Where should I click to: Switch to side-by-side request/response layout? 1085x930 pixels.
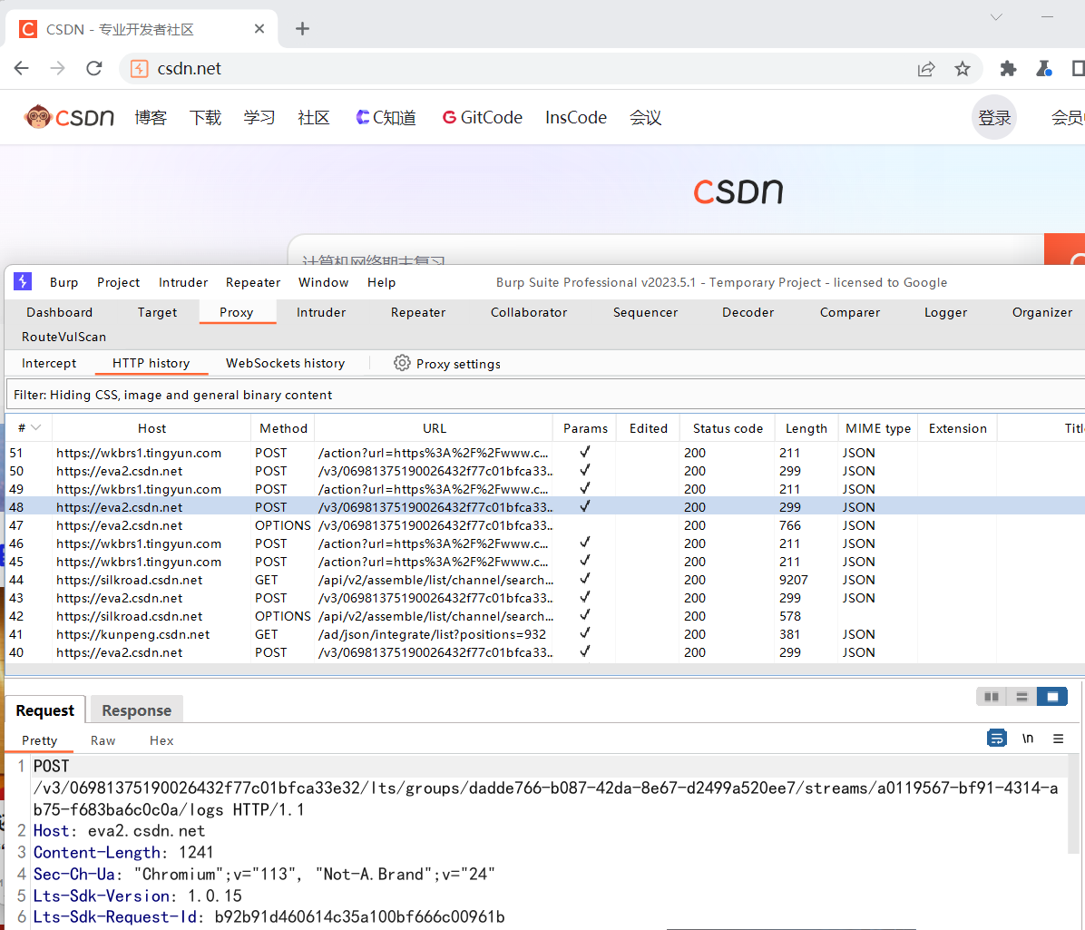[x=992, y=697]
